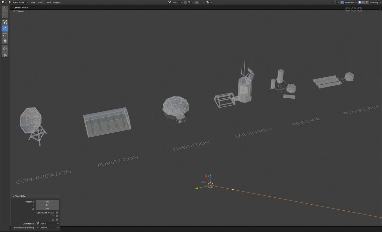Select the greenhouse plantation model
Image resolution: width=382 pixels, height=232 pixels.
pyautogui.click(x=107, y=122)
